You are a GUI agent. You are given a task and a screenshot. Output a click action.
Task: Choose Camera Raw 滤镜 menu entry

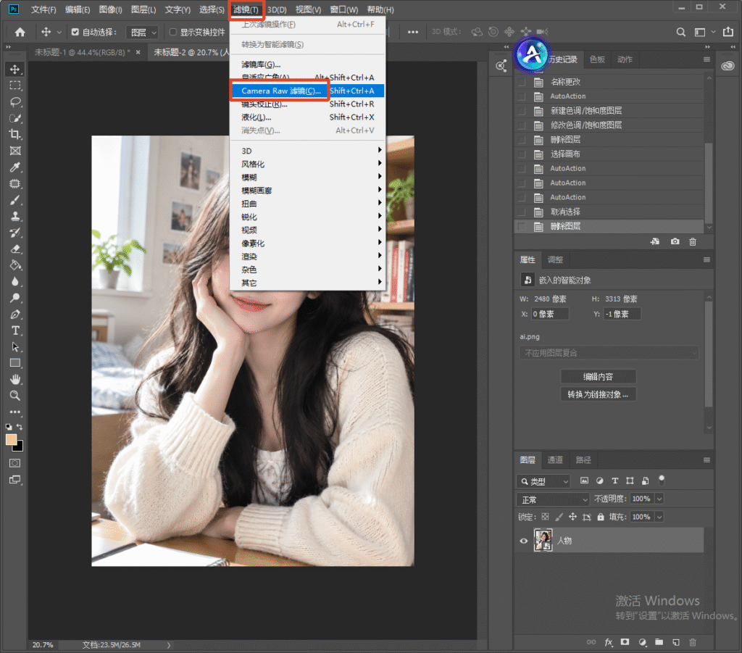(307, 91)
